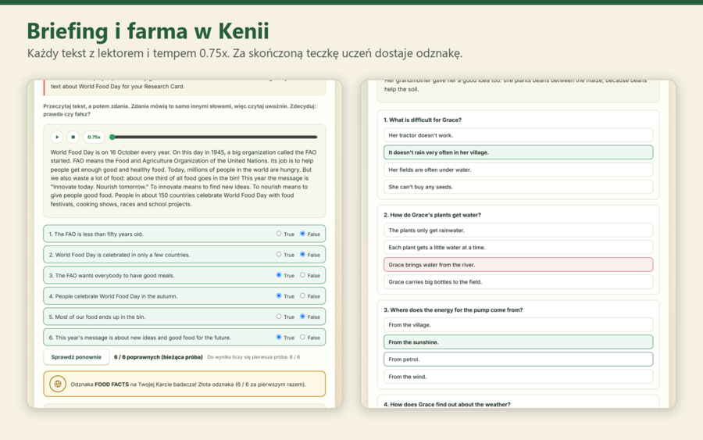Set statement 4 about autumn to True
703x440 pixels.
279,295
